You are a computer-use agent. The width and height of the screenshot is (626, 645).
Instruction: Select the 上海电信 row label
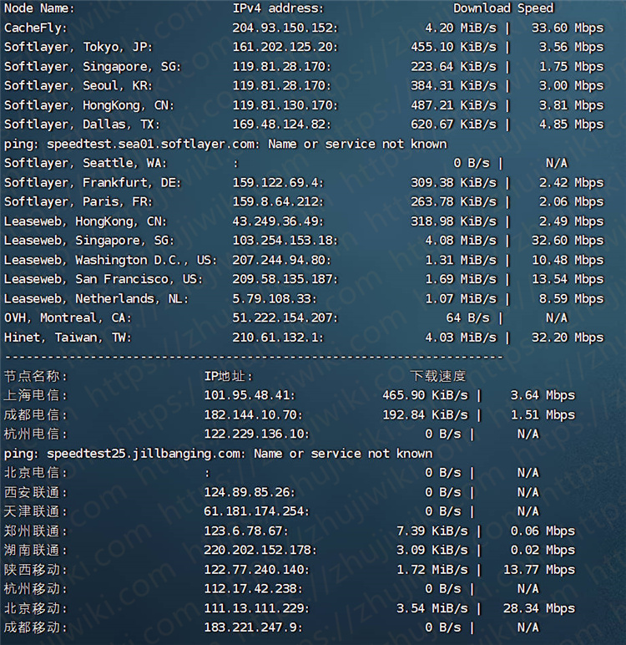pyautogui.click(x=35, y=395)
